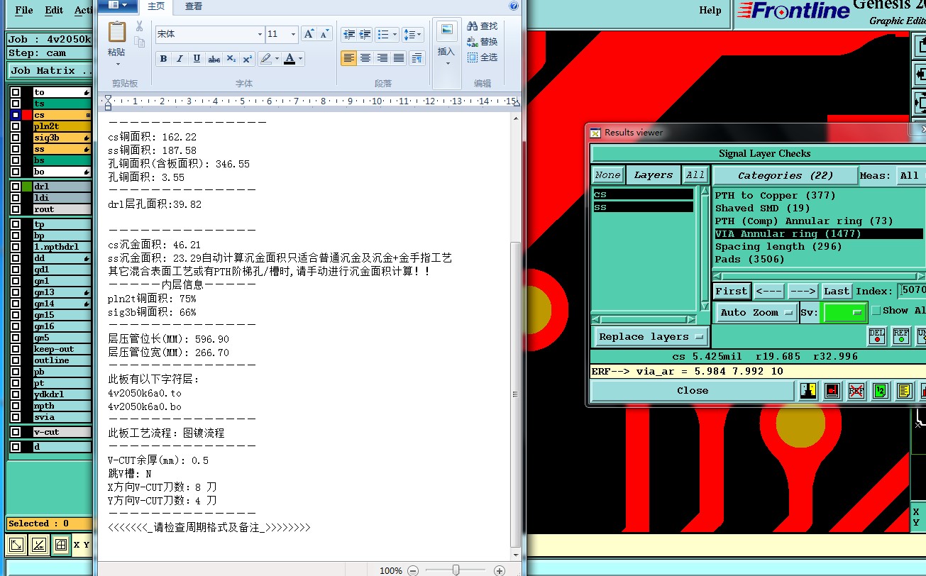Open paragraph settings icon
926x576 pixels.
click(417, 58)
